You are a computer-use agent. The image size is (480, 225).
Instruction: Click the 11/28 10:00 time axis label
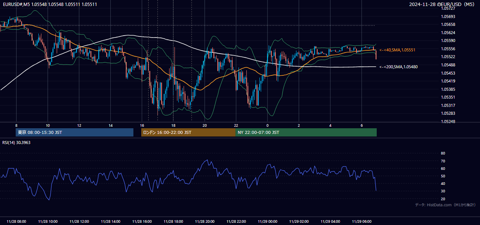(48, 221)
